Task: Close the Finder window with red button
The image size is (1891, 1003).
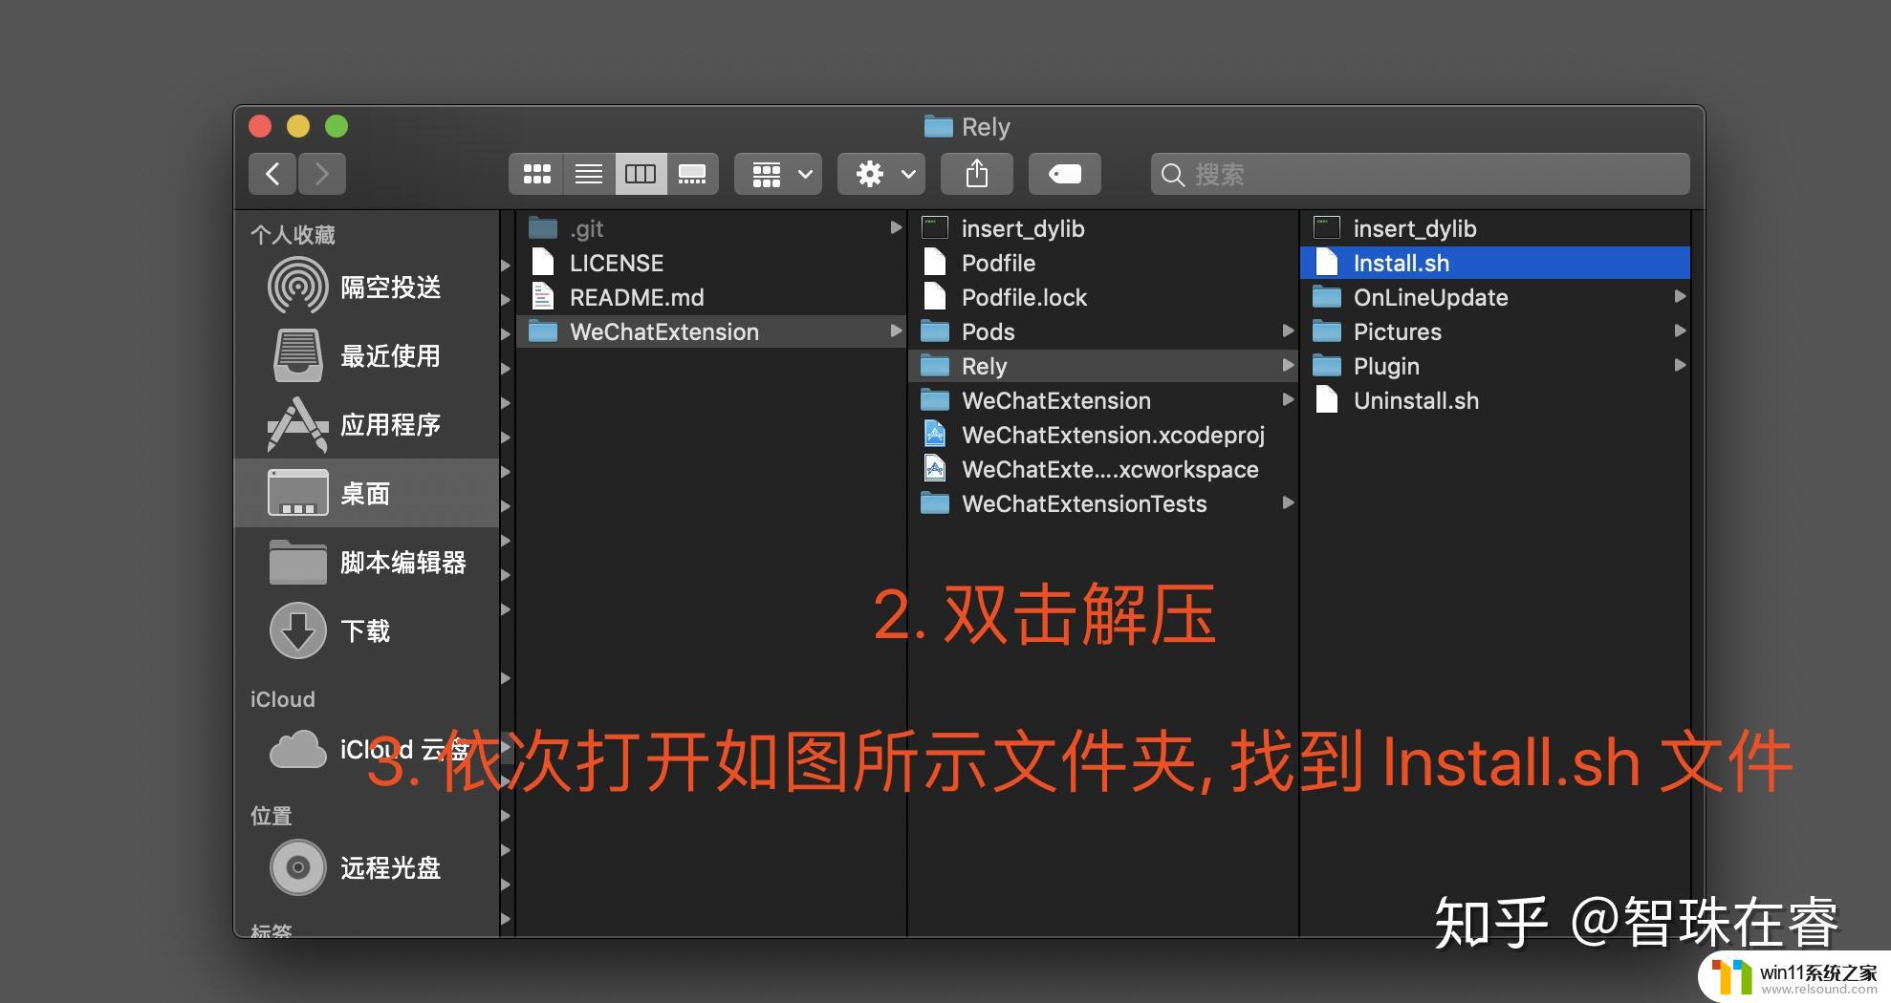Action: tap(260, 126)
